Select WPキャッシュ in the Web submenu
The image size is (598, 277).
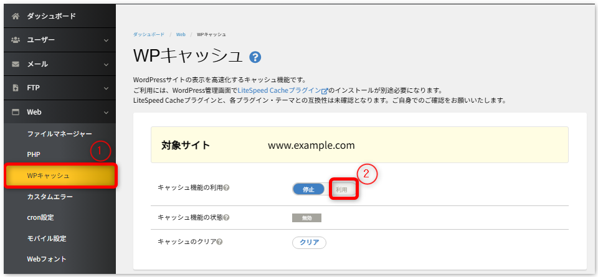(60, 176)
